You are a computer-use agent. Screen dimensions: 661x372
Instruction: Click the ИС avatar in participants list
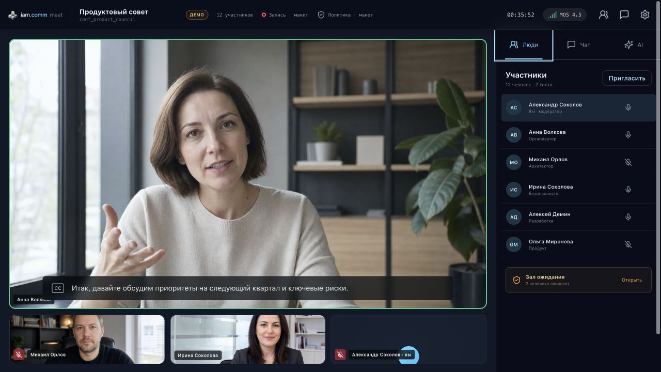click(x=514, y=190)
